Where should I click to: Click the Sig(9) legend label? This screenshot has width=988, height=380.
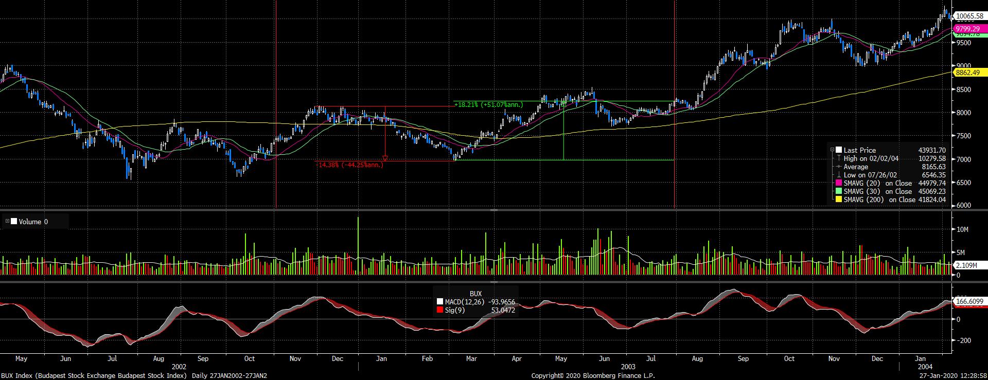pyautogui.click(x=455, y=310)
